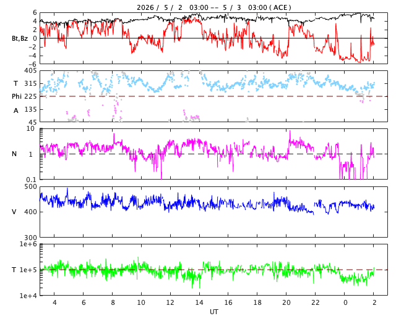The width and height of the screenshot is (396, 316).
Task: Click the '20' hour label on UT axis
Action: pos(286,302)
